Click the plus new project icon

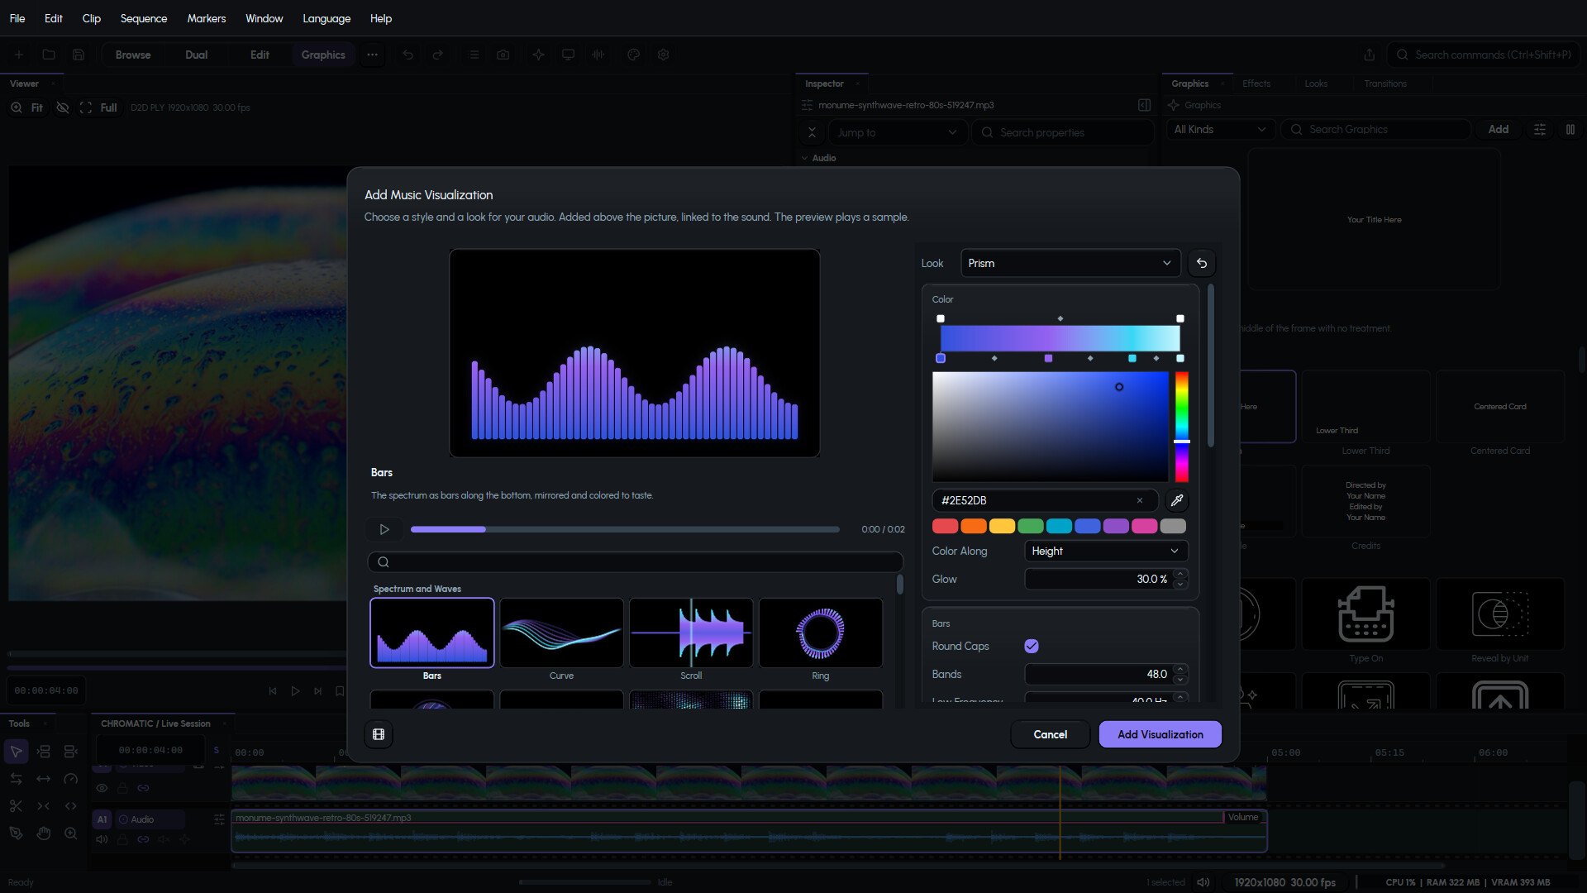(x=18, y=55)
